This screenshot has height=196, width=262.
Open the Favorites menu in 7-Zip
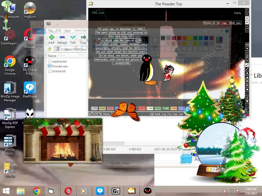[x=81, y=30]
